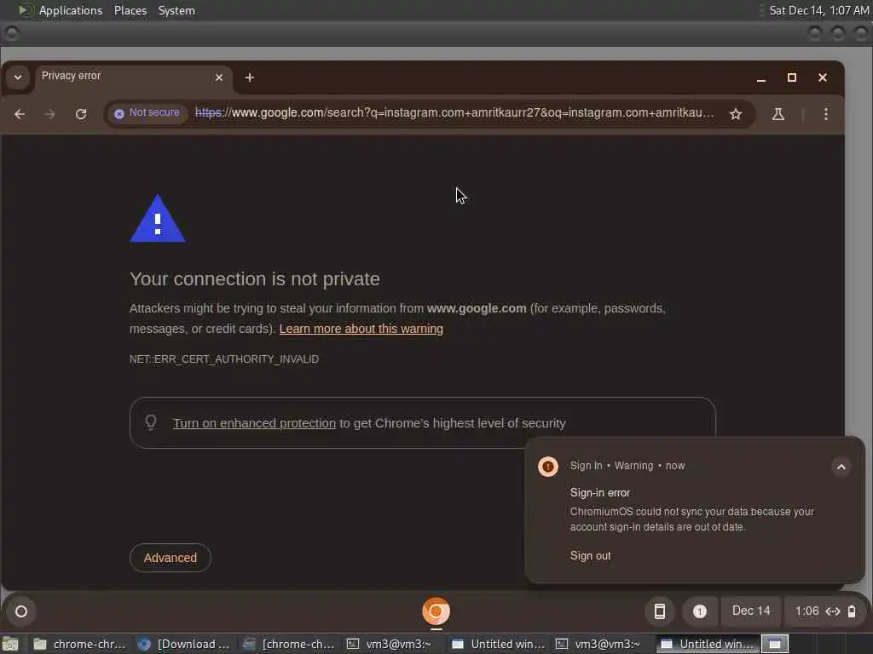Open the Chrome three-dot menu
Screen dimensions: 873x654
(825, 114)
